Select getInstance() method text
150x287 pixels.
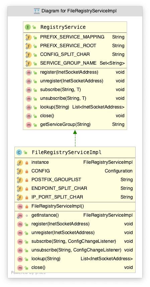pos(45,215)
